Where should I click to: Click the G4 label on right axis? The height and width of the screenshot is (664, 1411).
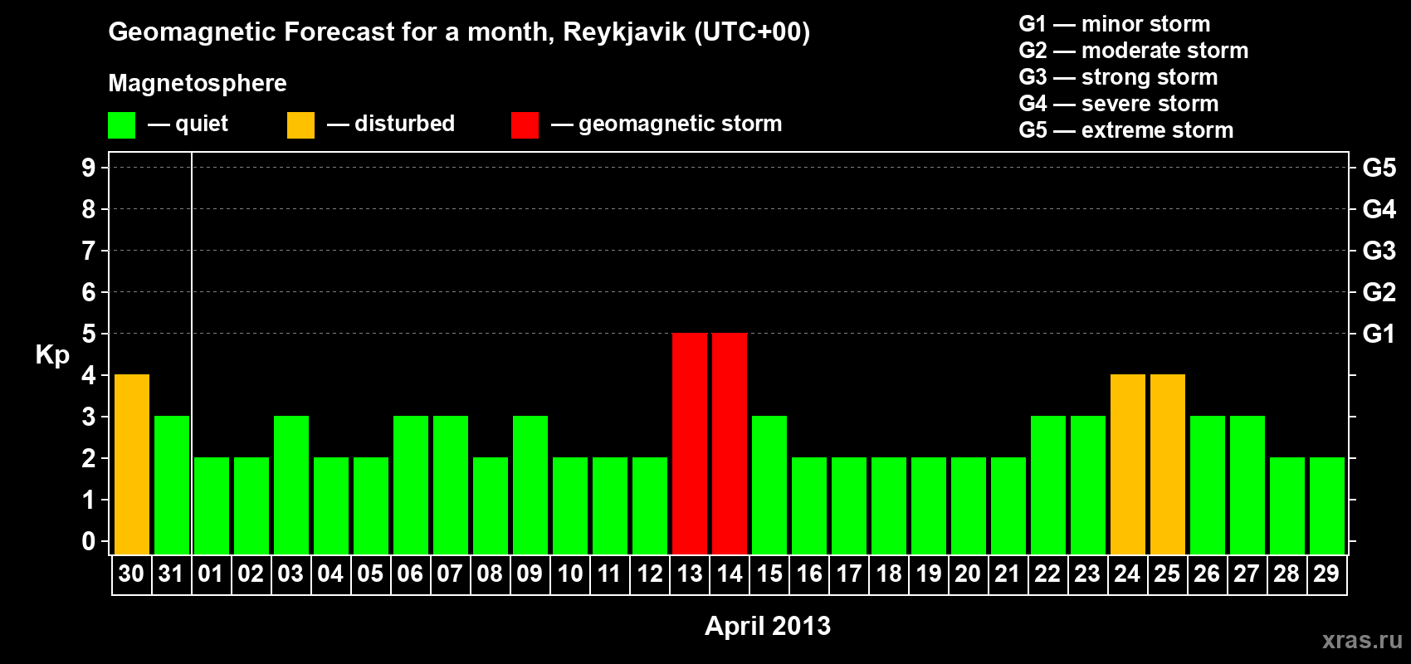click(1379, 209)
